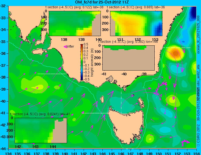Click the white dashed section line at latitude -41
This screenshot has width=201, height=155.
tap(96, 113)
